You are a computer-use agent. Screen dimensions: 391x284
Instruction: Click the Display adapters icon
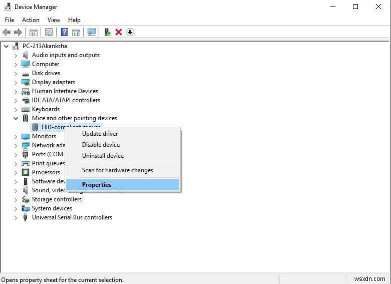tap(26, 82)
